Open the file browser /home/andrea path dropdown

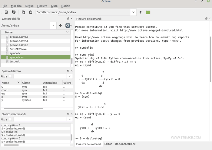[53, 26]
